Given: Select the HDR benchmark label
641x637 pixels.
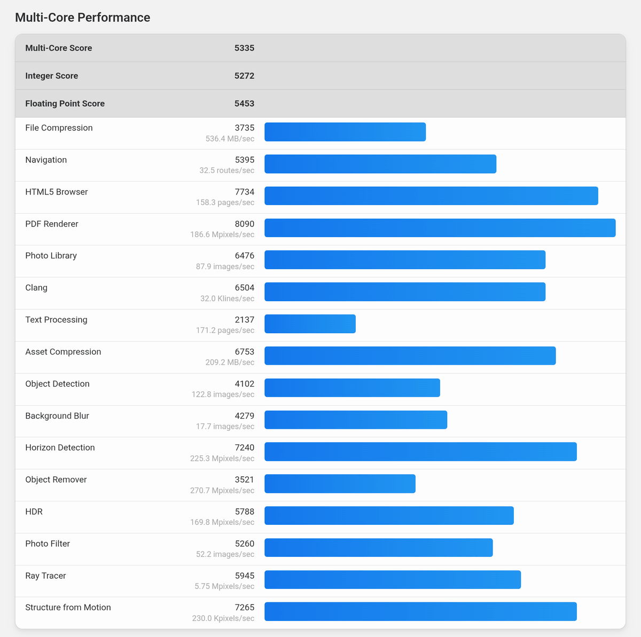Looking at the screenshot, I should pos(34,512).
